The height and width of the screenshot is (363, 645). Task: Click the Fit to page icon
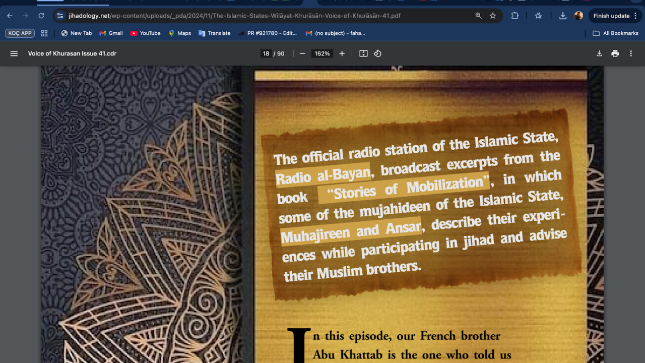(x=363, y=53)
